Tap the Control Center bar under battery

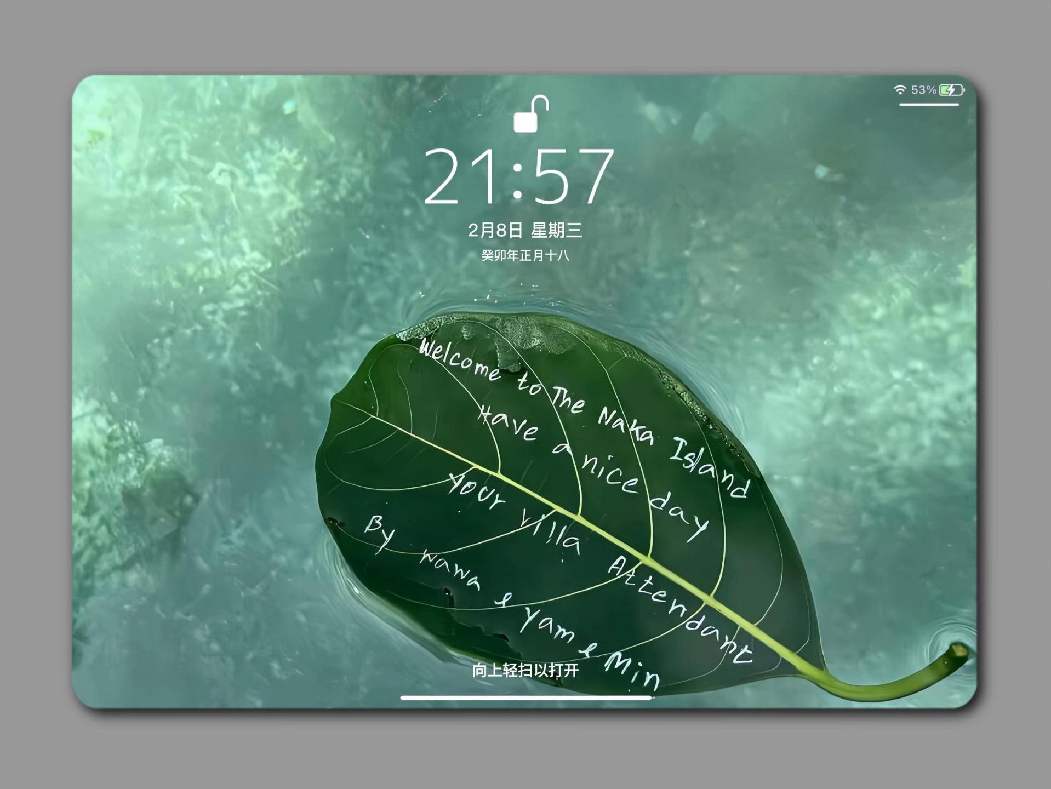929,104
